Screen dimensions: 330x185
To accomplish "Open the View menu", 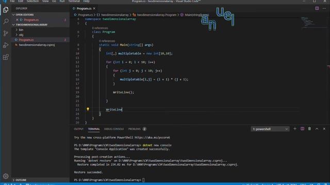I will click(45, 1).
